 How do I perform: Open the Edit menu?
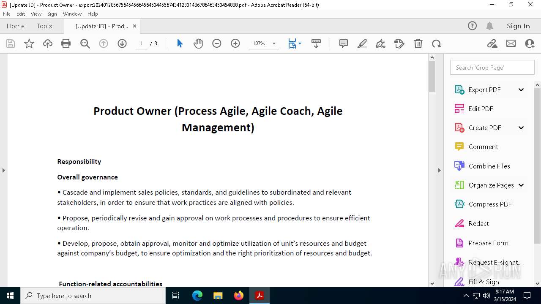point(21,14)
